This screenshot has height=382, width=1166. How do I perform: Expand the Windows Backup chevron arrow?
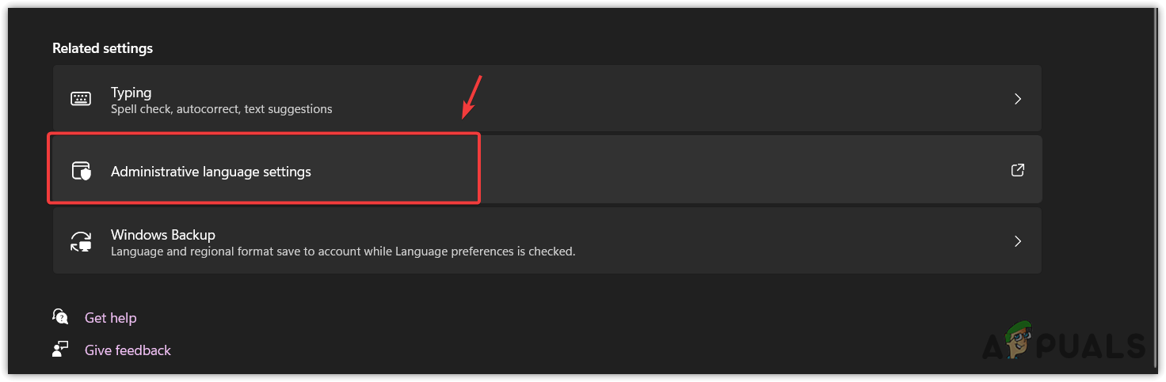pyautogui.click(x=1018, y=241)
